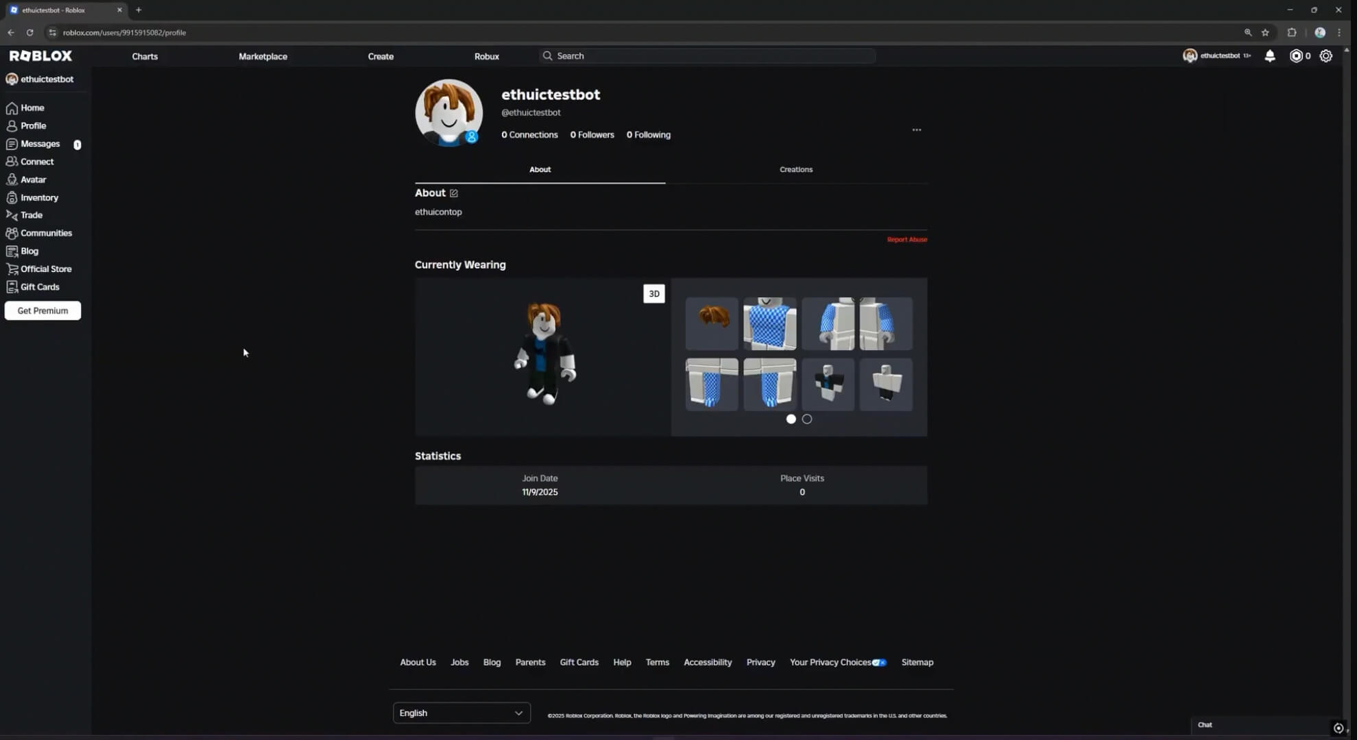Open the About Us footer link
Viewport: 1357px width, 740px height.
point(418,663)
